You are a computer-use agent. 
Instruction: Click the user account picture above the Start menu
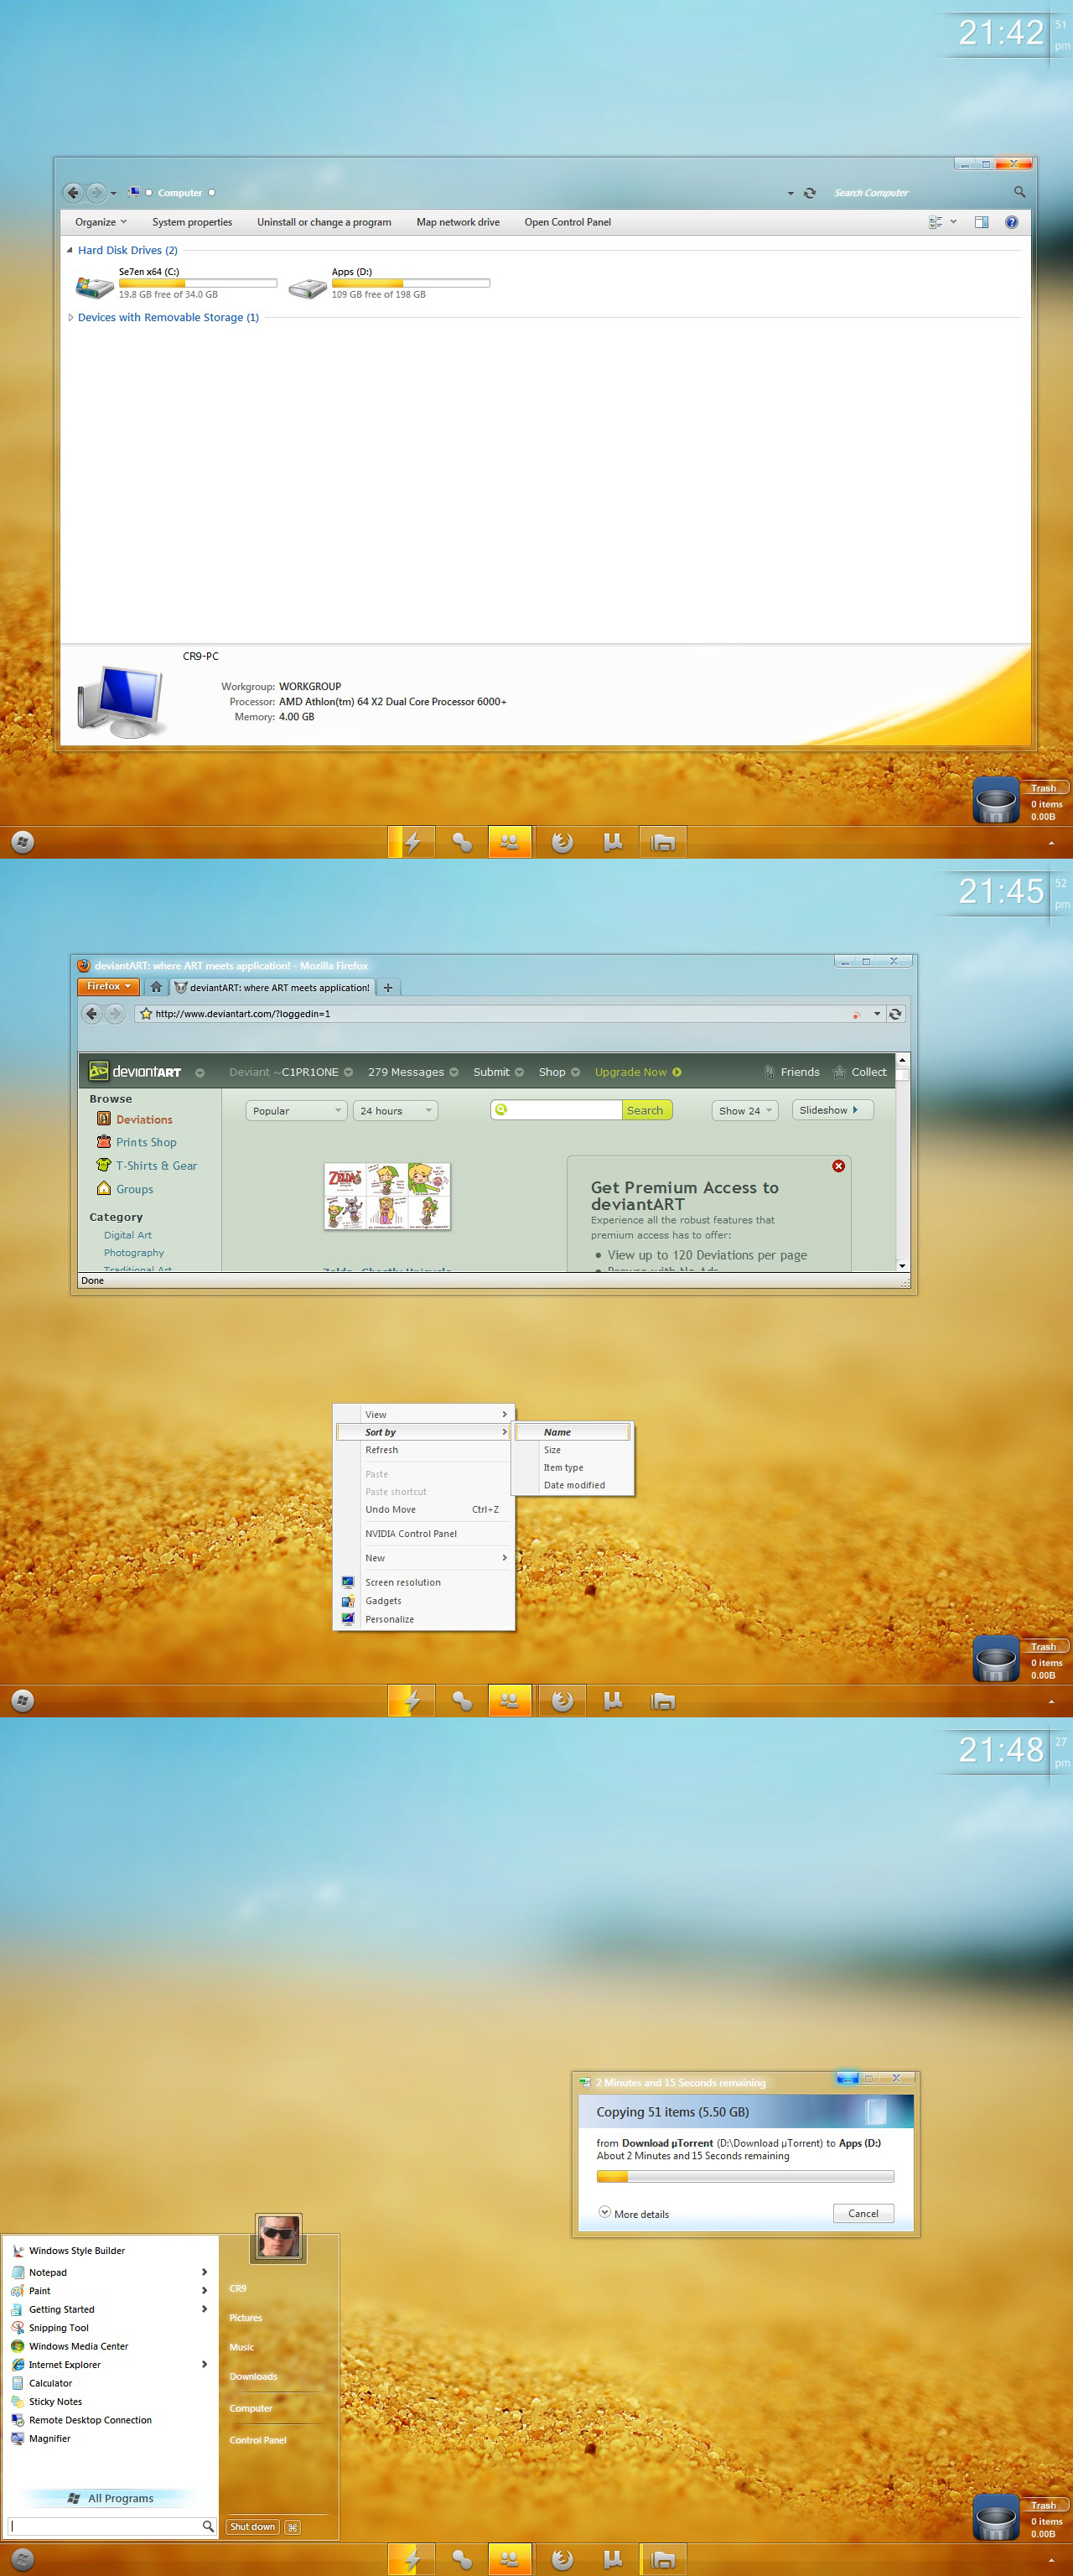point(278,2237)
